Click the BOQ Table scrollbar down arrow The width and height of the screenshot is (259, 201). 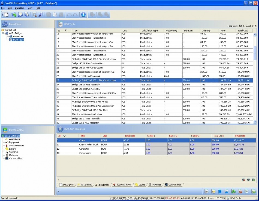[255, 122]
